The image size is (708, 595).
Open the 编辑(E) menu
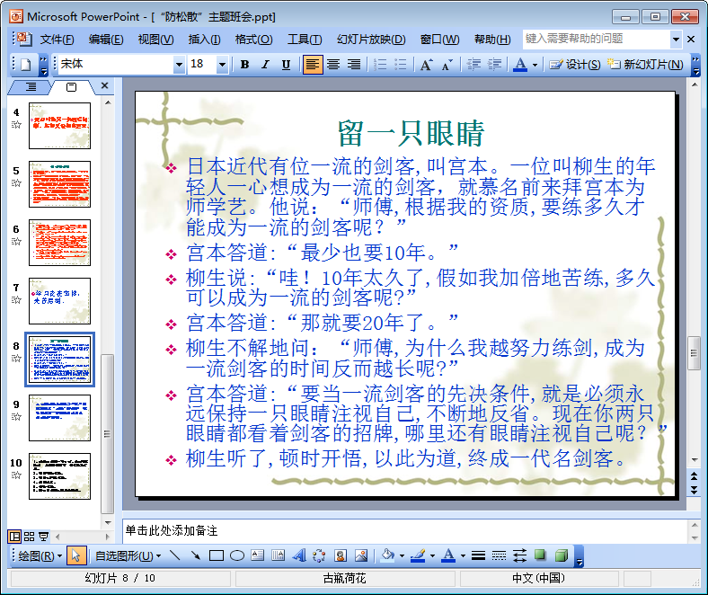pyautogui.click(x=106, y=40)
